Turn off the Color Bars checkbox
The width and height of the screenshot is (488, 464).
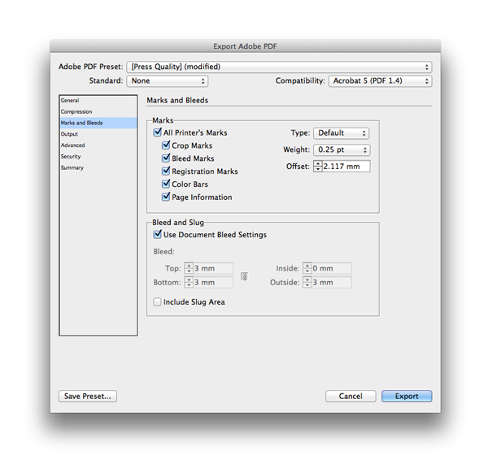point(166,184)
